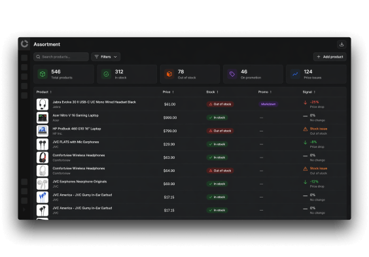Viewport: 369px width, 257px height.
Task: Open the 546 Total products card
Action: (x=63, y=74)
